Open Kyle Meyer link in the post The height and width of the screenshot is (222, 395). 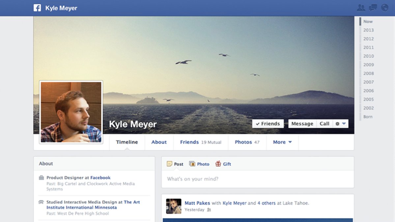(235, 203)
